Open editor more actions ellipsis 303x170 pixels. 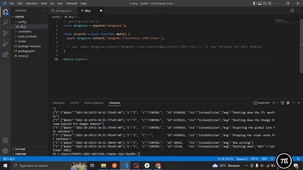[298, 10]
